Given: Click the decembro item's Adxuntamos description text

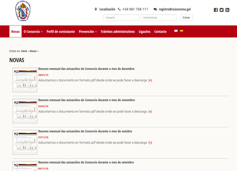Looking at the screenshot, I should pyautogui.click(x=93, y=80).
